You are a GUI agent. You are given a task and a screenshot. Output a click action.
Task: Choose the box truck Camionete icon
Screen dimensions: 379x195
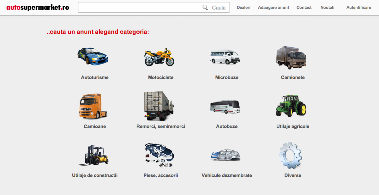(x=291, y=58)
